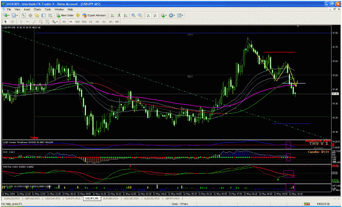342x207 pixels.
Task: Open the Help menu
Action: click(x=70, y=10)
